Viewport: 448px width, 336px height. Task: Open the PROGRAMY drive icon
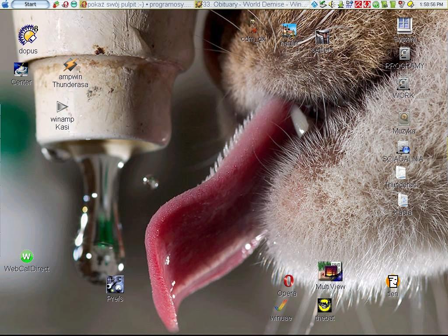point(405,58)
